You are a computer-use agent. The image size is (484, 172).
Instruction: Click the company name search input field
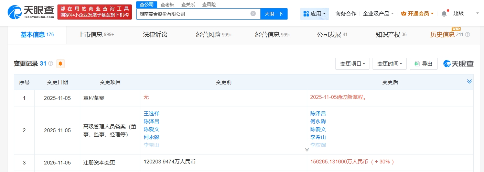(193, 14)
